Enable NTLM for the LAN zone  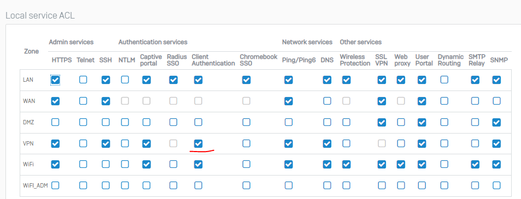[x=125, y=80]
